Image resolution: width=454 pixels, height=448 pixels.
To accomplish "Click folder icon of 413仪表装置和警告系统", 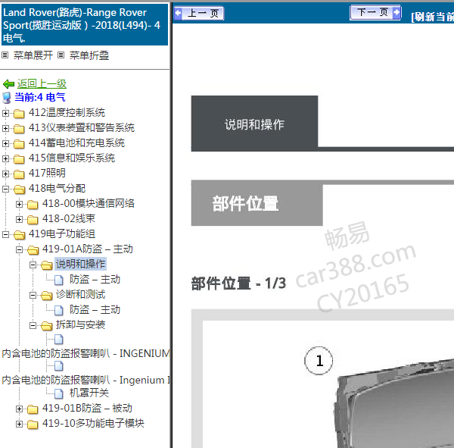I will point(19,129).
